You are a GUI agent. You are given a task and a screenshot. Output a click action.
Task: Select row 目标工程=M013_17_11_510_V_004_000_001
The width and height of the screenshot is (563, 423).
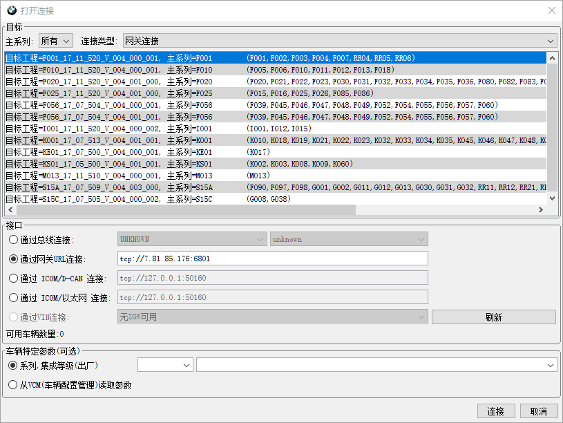point(276,176)
